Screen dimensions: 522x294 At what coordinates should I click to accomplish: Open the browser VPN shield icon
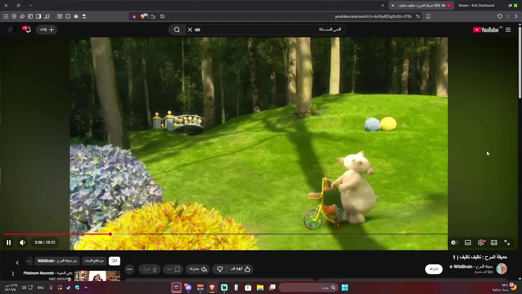pos(14,16)
